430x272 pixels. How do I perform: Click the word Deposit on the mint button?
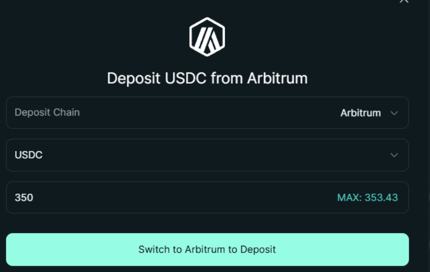tap(258, 249)
